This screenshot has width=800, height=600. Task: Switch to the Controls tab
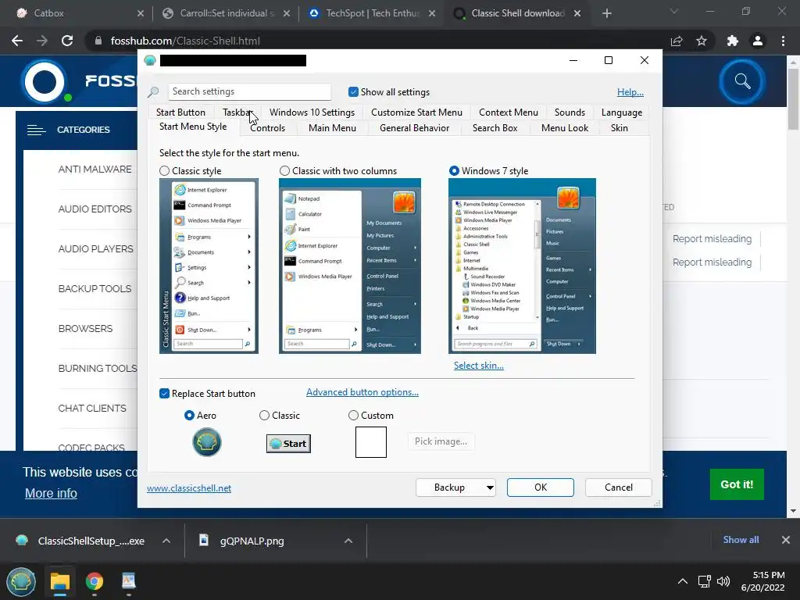coord(267,128)
